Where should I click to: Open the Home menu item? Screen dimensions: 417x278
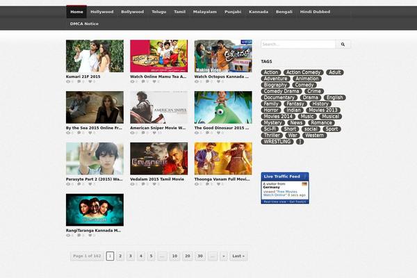(x=76, y=12)
